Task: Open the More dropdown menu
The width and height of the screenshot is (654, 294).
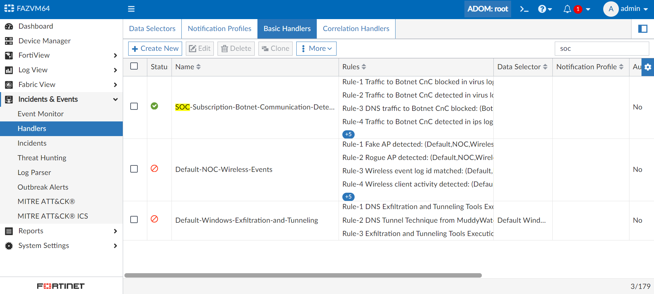Action: coord(316,48)
